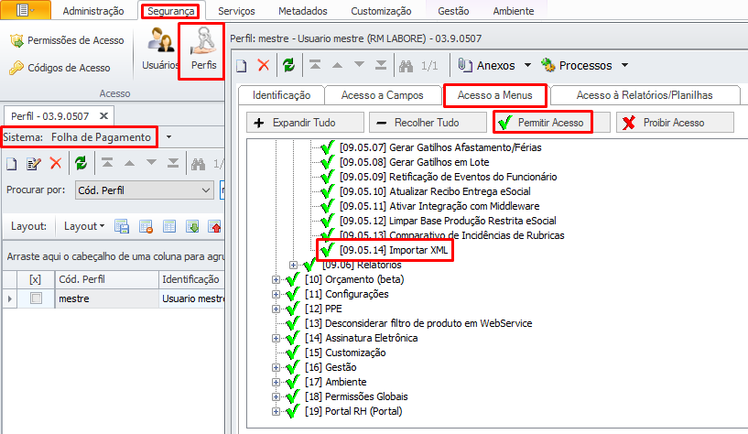
Task: Click Edit icon in left Perfil list toolbar
Action: pyautogui.click(x=33, y=164)
